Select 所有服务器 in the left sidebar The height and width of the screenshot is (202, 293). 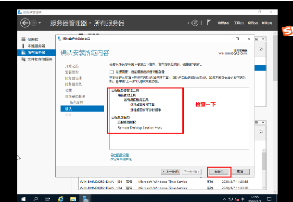pyautogui.click(x=36, y=52)
